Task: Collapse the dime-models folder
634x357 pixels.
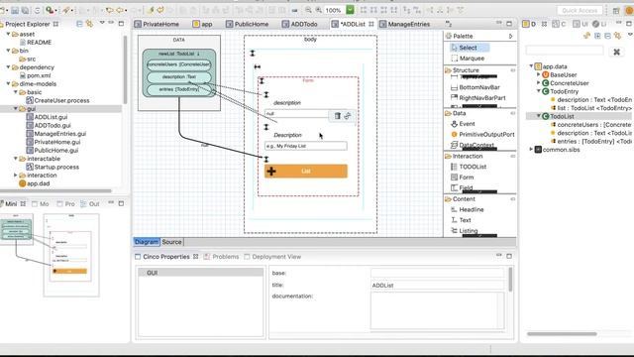Action: pos(9,83)
